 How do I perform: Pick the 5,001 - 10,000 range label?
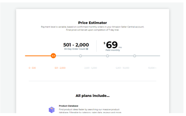123,68
